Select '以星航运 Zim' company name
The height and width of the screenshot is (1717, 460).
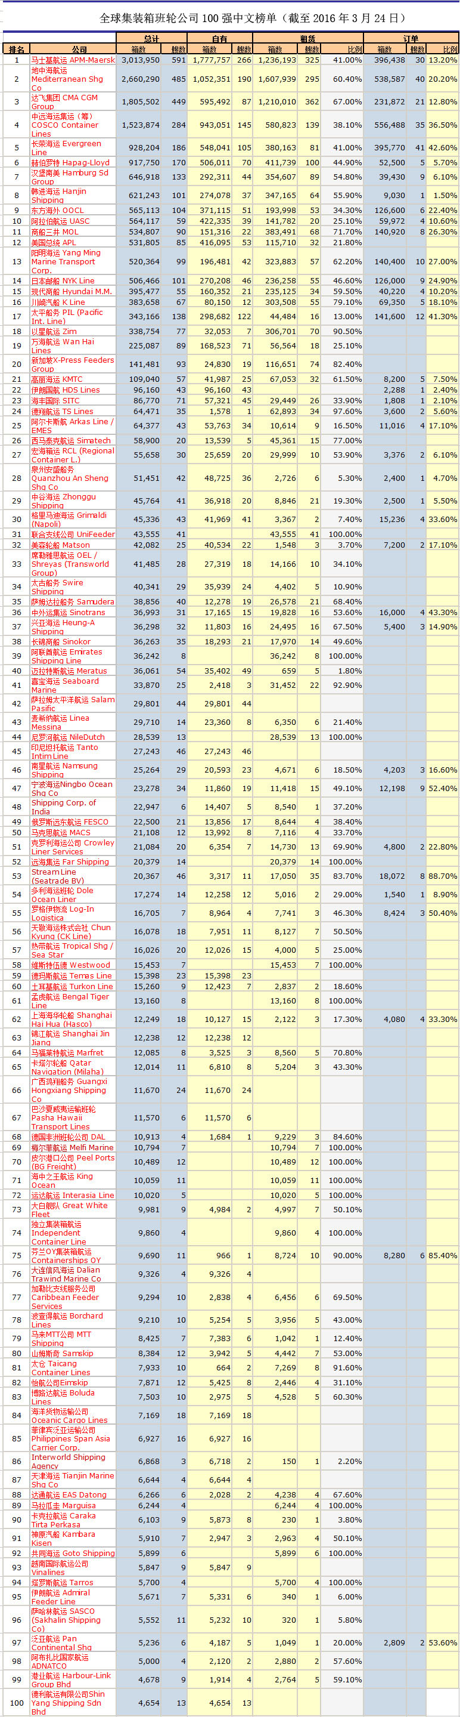[x=54, y=331]
